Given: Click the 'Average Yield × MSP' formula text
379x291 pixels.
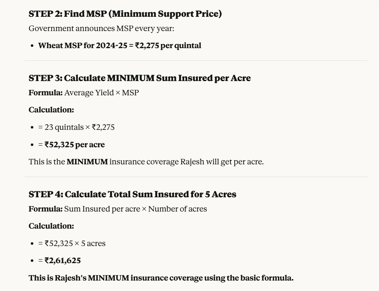Looking at the screenshot, I should (x=102, y=93).
